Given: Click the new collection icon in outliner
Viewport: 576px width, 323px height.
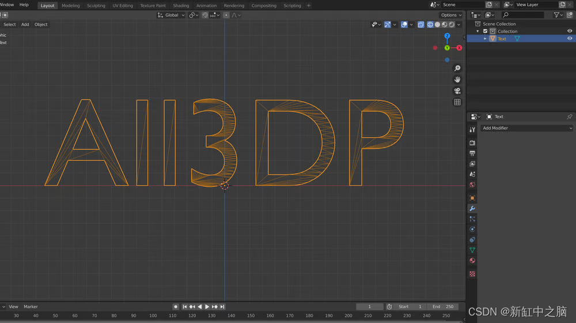Looking at the screenshot, I should [570, 15].
